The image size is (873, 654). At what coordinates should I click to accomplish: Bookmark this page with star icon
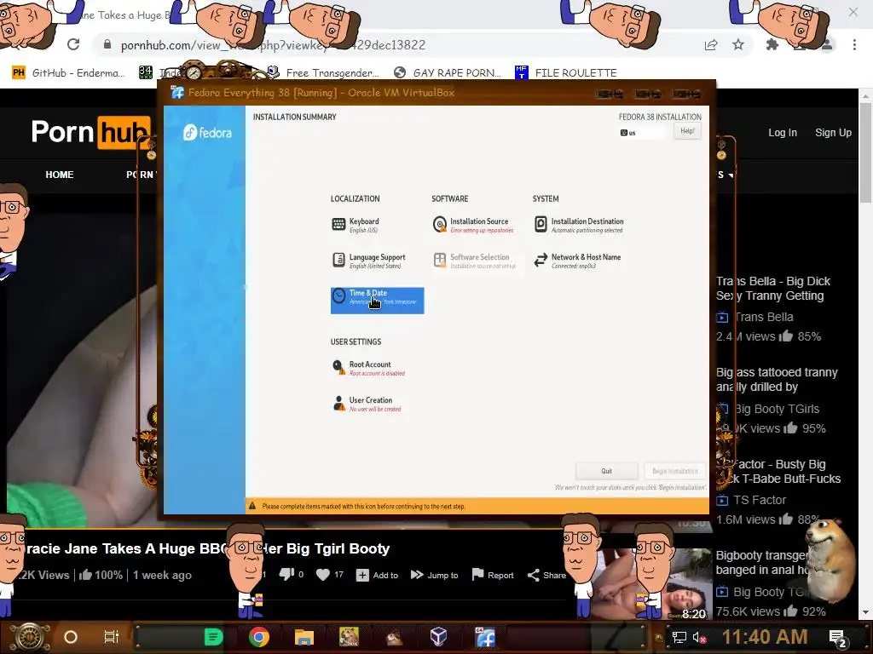738,45
